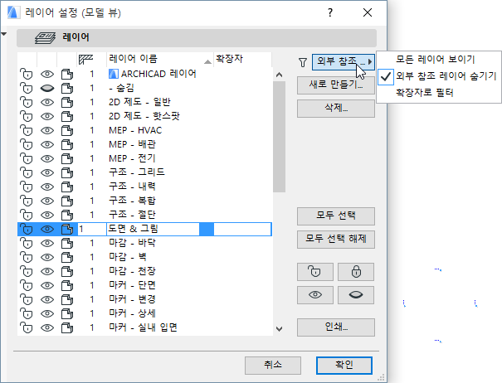502x383 pixels.
Task: Click the 확장자 column header
Action: coord(242,59)
